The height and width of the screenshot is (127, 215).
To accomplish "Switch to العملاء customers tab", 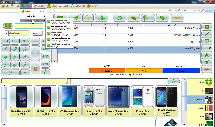I will click(184, 10).
